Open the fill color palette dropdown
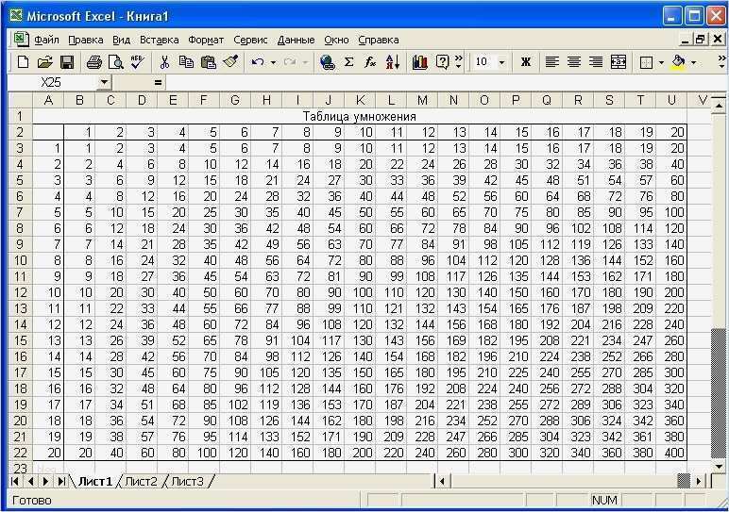The width and height of the screenshot is (729, 512). pyautogui.click(x=694, y=62)
